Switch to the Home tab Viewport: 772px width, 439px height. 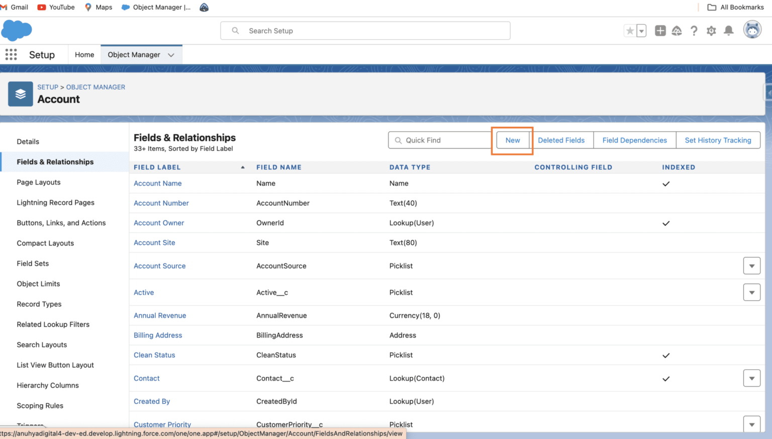[x=84, y=54]
